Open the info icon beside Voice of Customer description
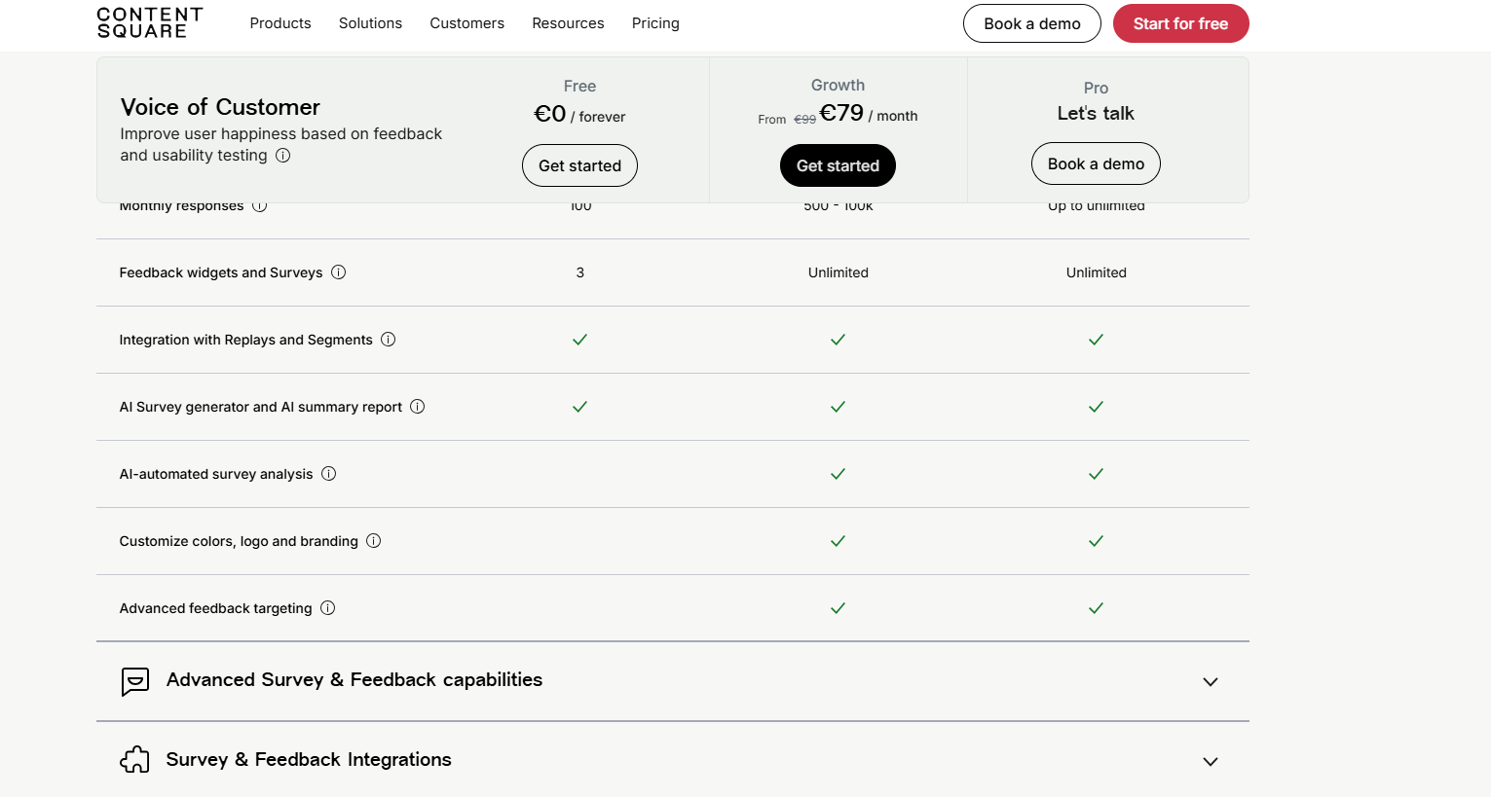The width and height of the screenshot is (1491, 797). point(283,156)
